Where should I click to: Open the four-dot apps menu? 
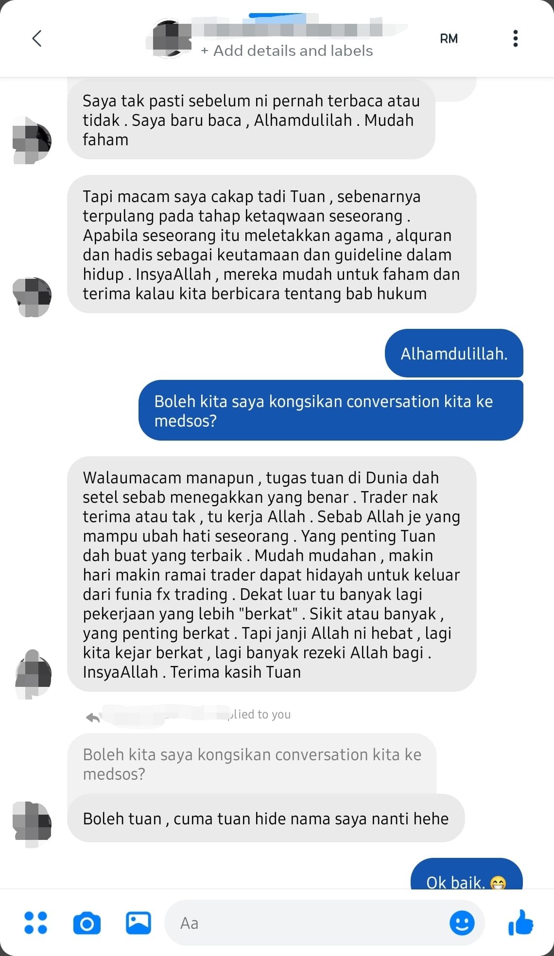[x=36, y=922]
